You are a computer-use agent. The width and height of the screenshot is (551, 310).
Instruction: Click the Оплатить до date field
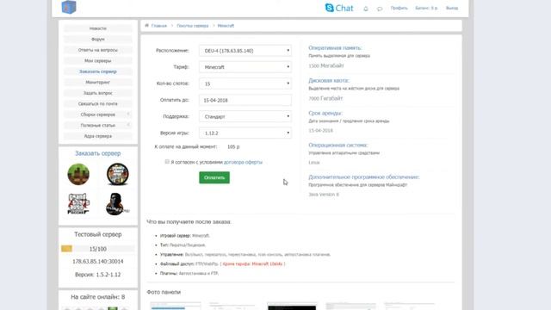tap(245, 100)
